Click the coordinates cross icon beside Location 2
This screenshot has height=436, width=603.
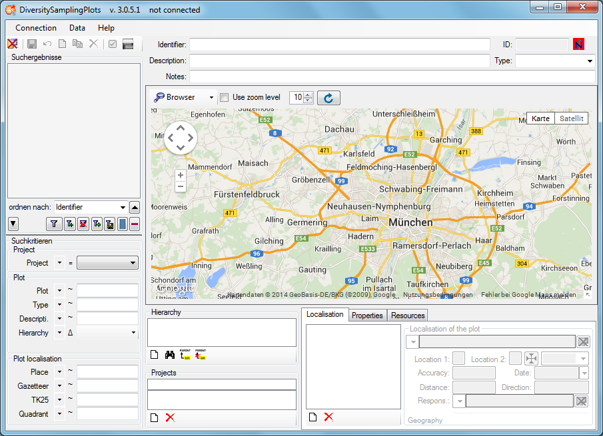[531, 359]
